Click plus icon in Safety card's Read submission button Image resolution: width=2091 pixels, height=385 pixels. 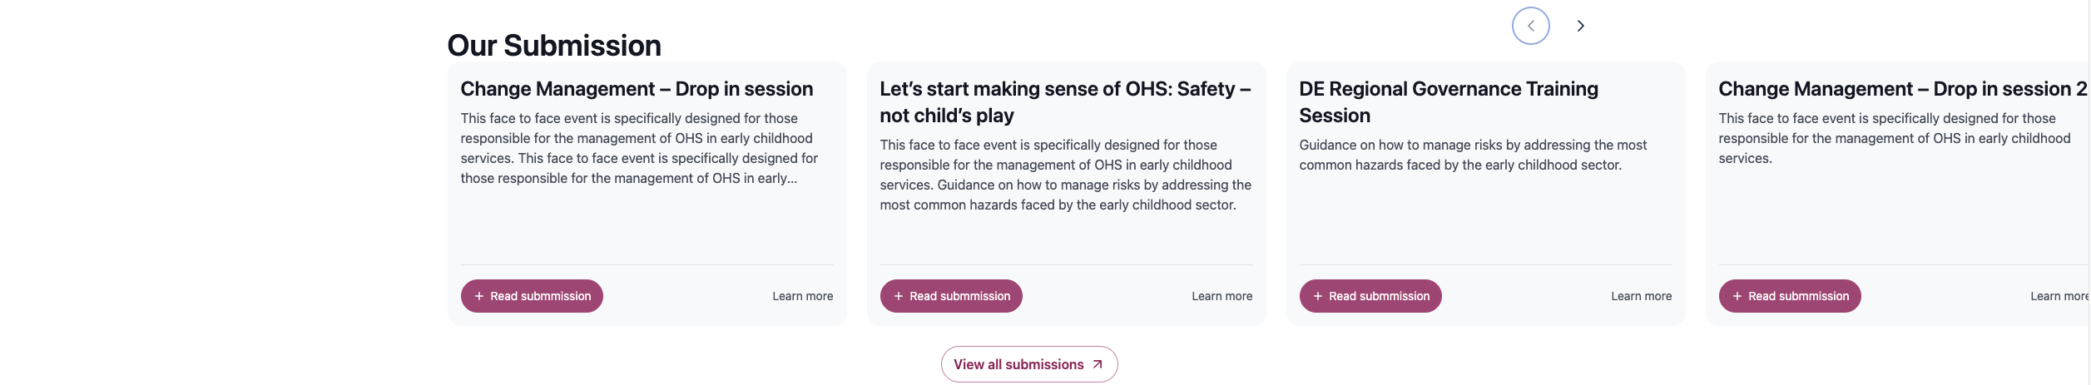click(x=899, y=296)
